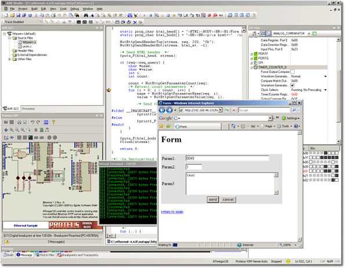Toggle the checked Waveform Generation checkbox

coord(293,85)
